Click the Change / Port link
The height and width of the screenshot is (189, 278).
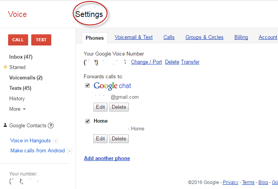(x=147, y=62)
